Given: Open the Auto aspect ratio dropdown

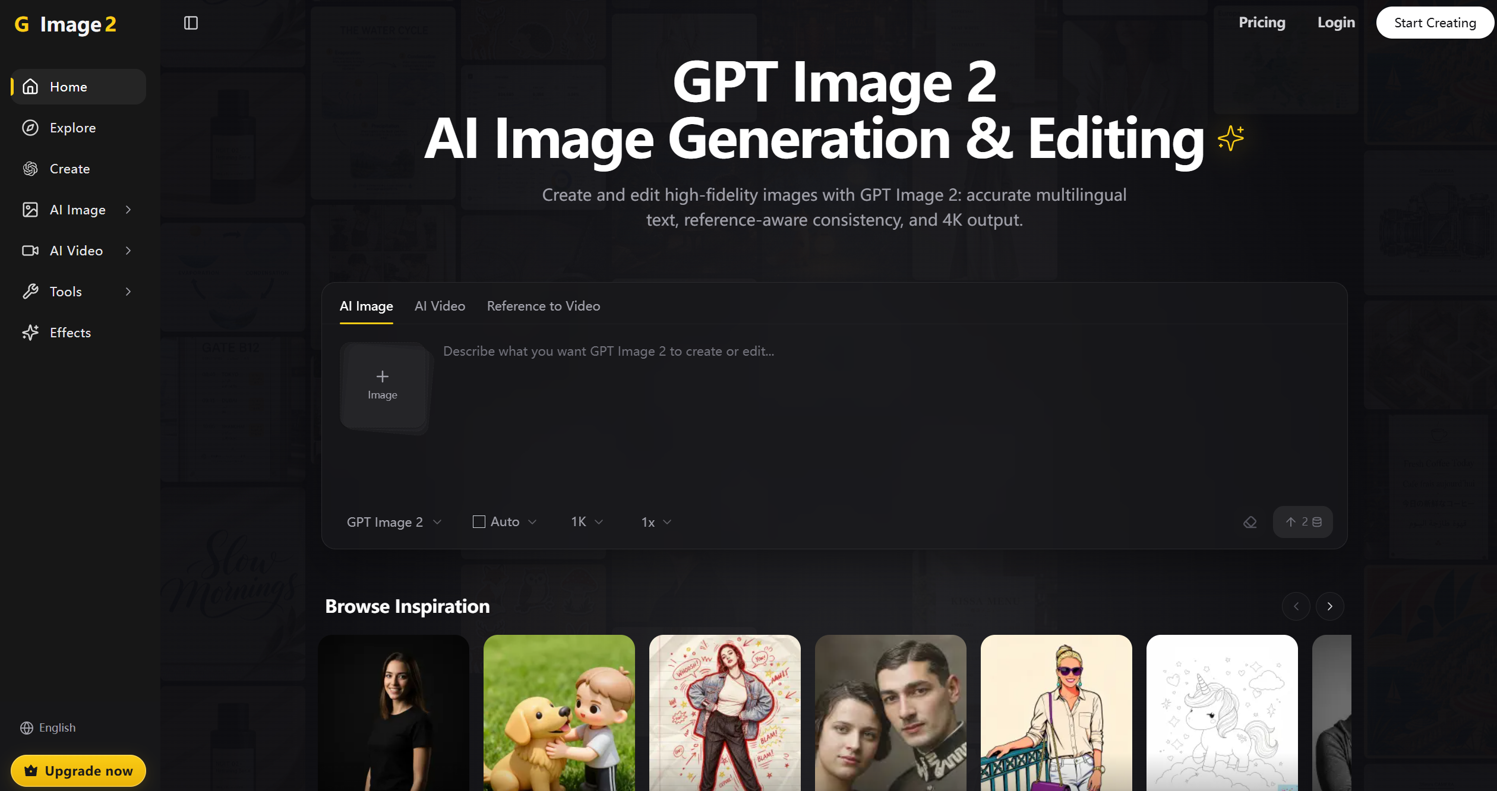Looking at the screenshot, I should point(505,522).
